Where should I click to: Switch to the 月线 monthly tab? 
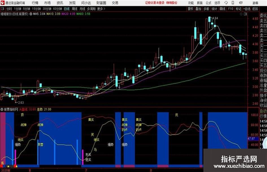coord(82,9)
